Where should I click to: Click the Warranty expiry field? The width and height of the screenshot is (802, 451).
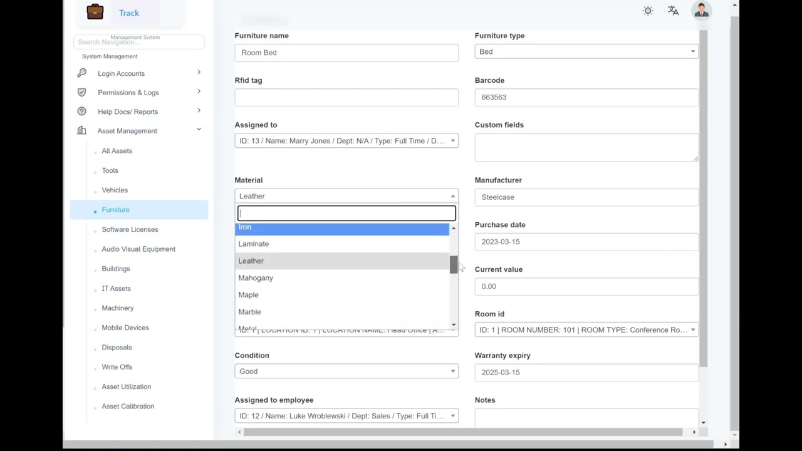point(586,372)
